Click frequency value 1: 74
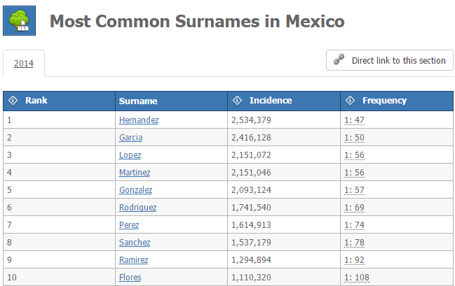455x286 pixels. [x=354, y=225]
